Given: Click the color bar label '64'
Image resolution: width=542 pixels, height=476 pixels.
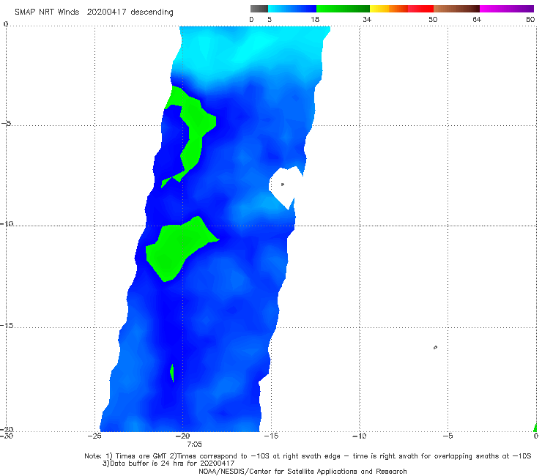Looking at the screenshot, I should click(x=477, y=19).
